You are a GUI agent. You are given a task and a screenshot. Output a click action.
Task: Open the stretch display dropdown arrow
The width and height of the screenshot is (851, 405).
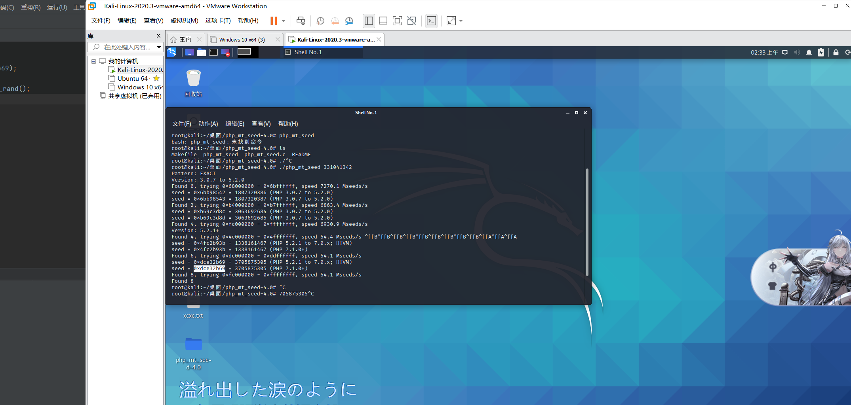point(461,21)
